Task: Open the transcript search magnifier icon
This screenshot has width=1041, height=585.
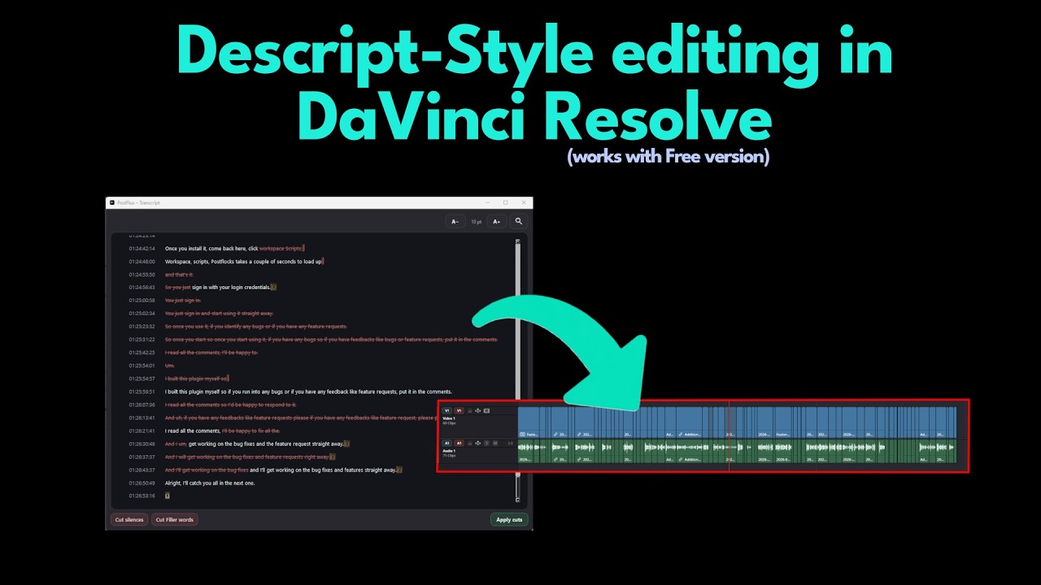Action: click(519, 221)
